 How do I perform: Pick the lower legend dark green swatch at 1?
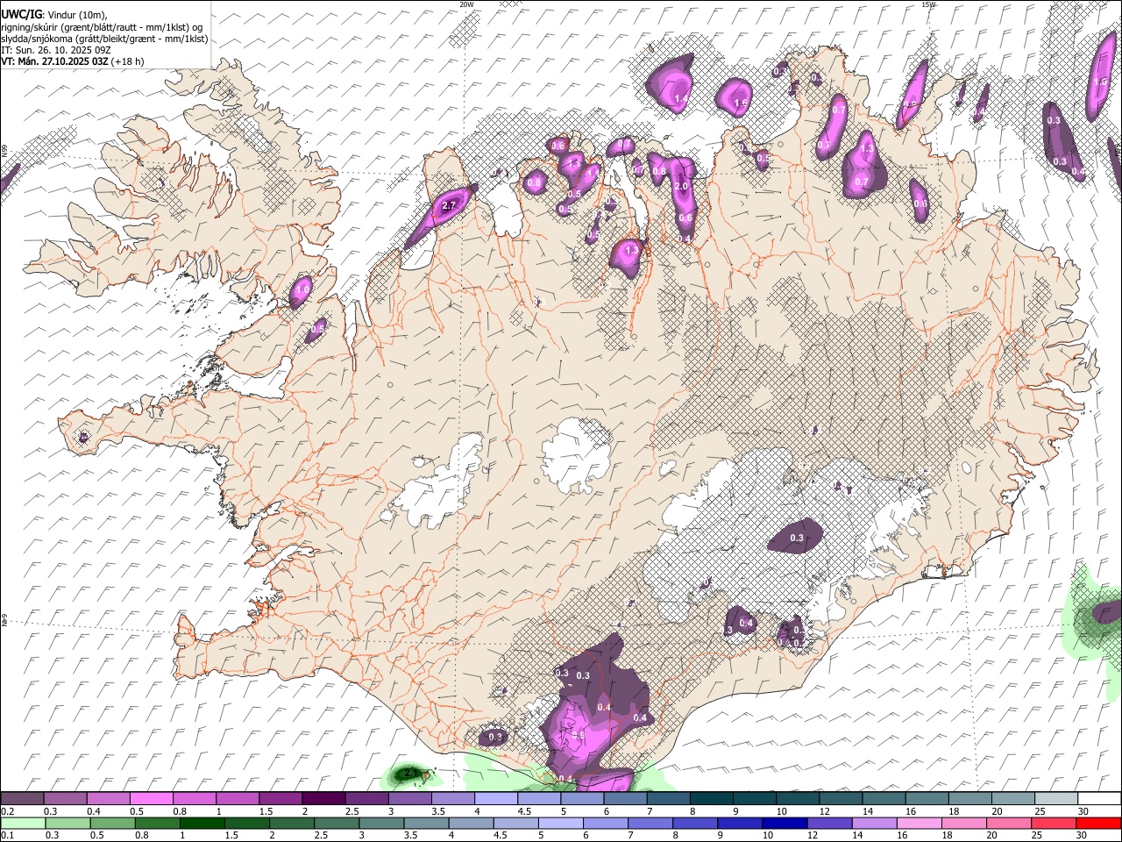[x=202, y=823]
